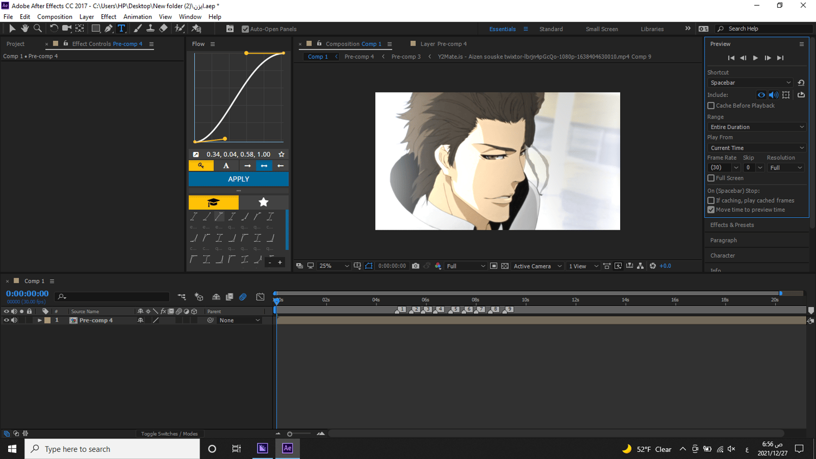This screenshot has width=816, height=459.
Task: Click the Pre-comp 4 layer label color swatch
Action: click(x=47, y=321)
